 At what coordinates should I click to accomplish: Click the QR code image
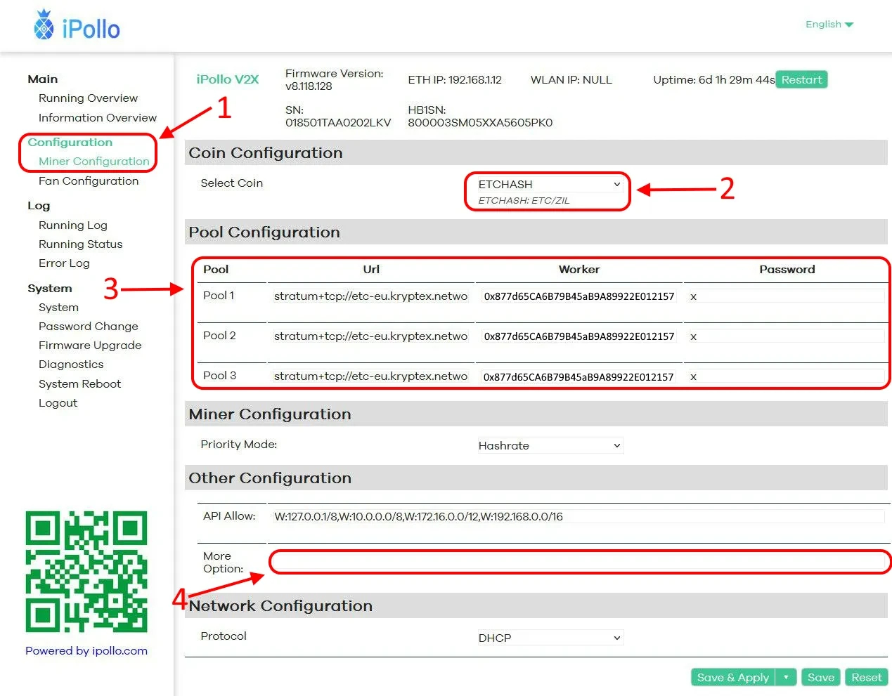(86, 571)
